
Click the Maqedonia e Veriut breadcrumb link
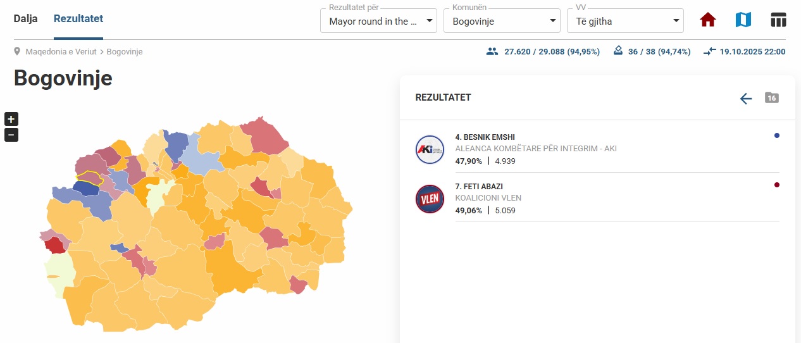coord(61,51)
